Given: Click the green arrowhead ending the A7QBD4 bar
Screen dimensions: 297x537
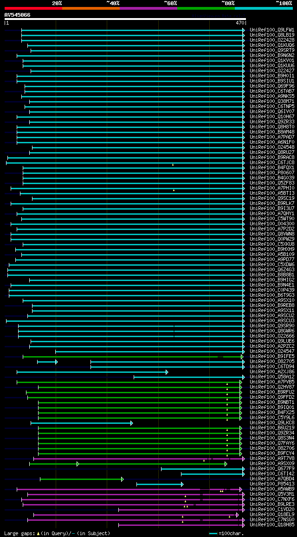Looking at the screenshot, I should [123, 479].
